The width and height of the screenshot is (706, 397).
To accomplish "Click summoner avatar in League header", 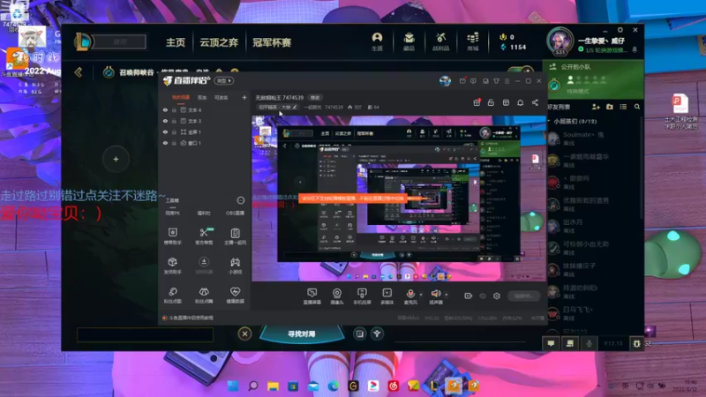I will click(x=560, y=41).
